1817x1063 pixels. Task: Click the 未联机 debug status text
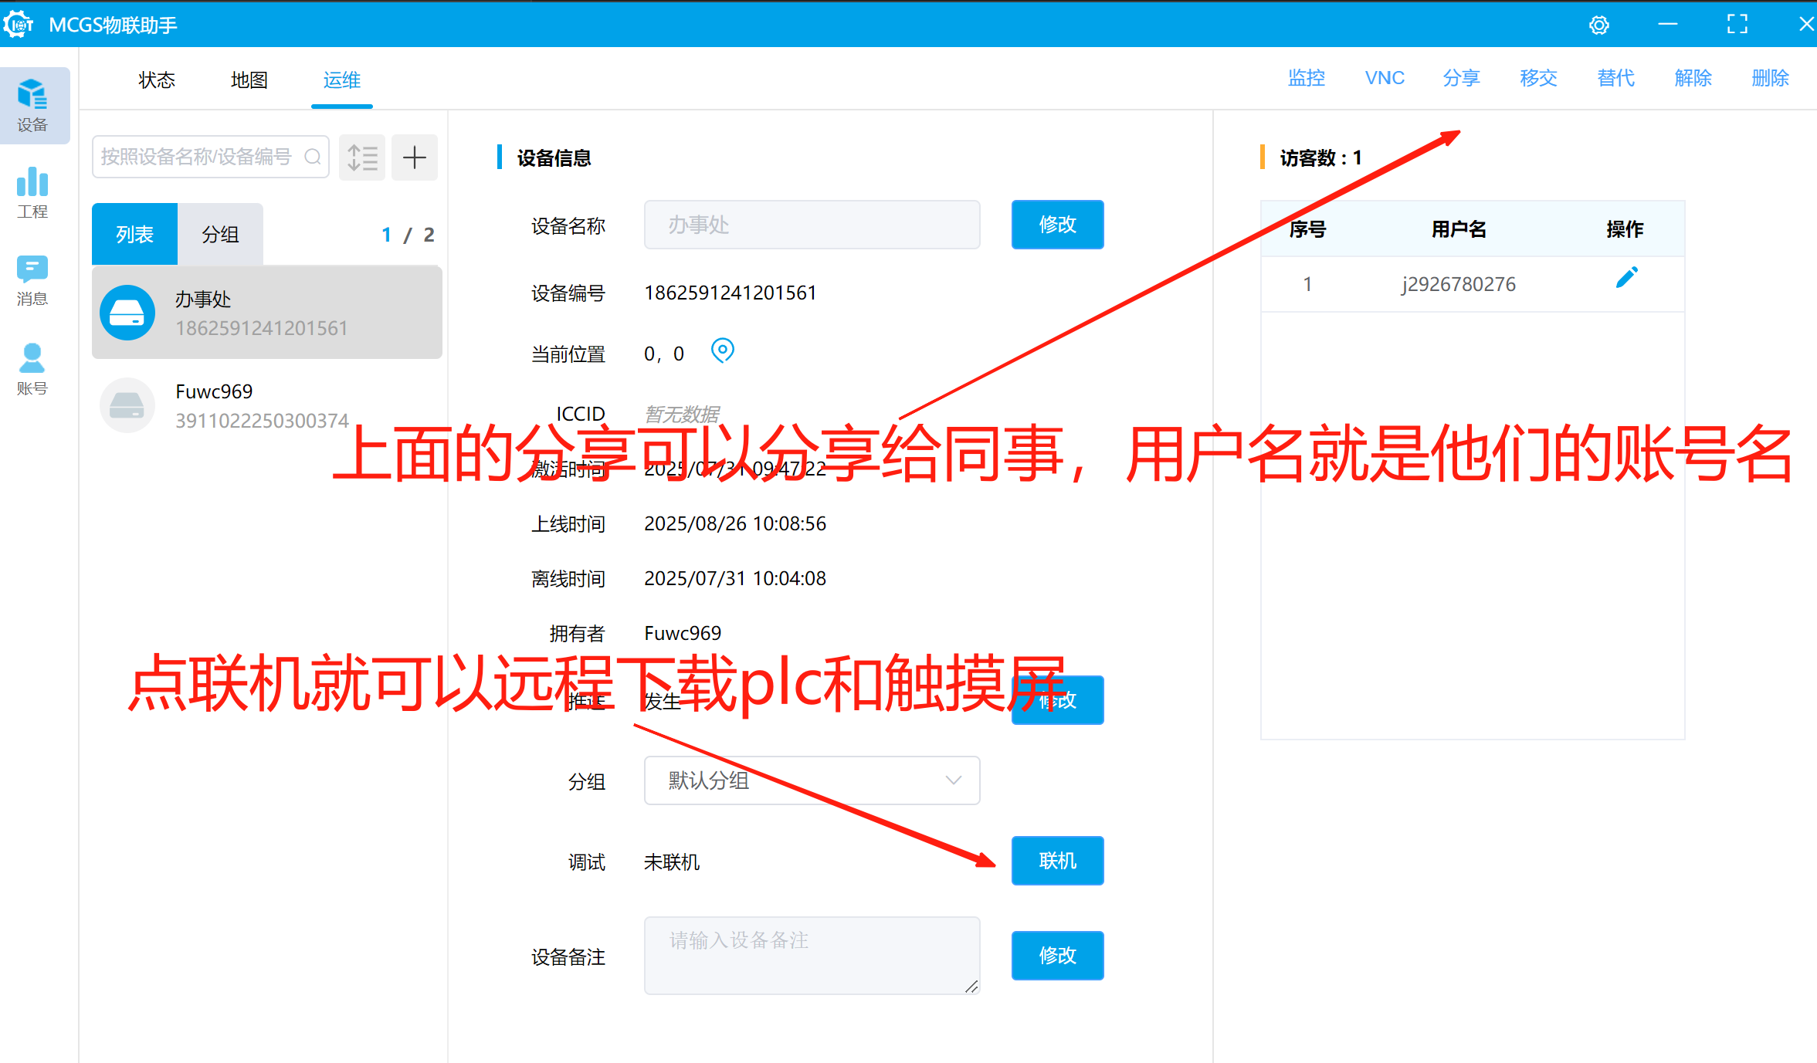[672, 862]
